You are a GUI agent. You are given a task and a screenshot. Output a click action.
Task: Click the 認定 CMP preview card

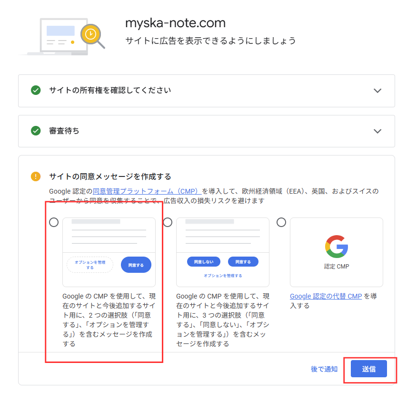[x=336, y=252]
